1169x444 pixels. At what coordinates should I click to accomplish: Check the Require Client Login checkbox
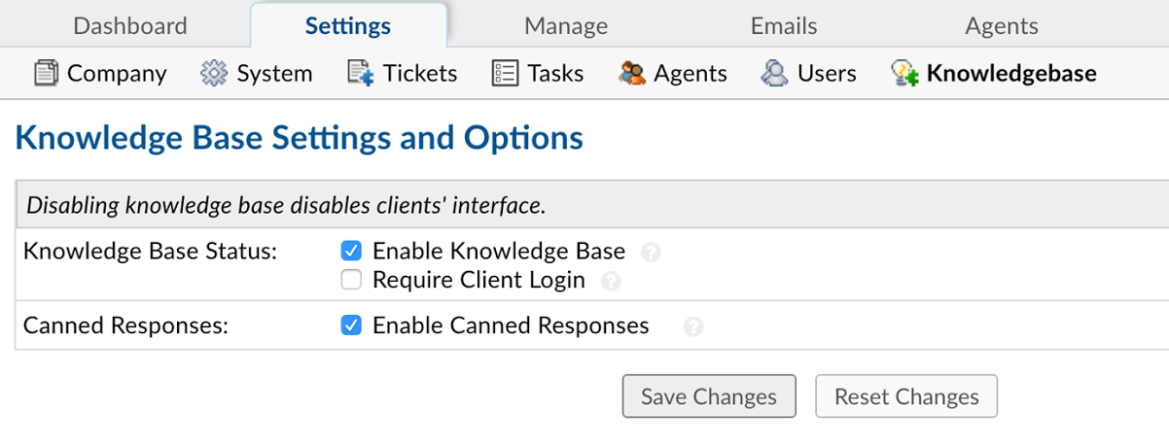pyautogui.click(x=351, y=281)
